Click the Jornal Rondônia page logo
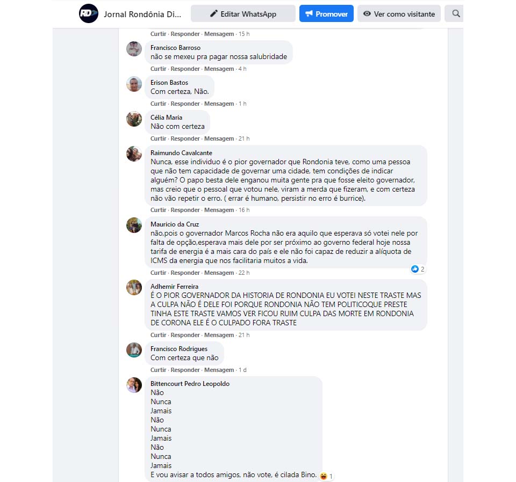The image size is (516, 482). tap(89, 13)
